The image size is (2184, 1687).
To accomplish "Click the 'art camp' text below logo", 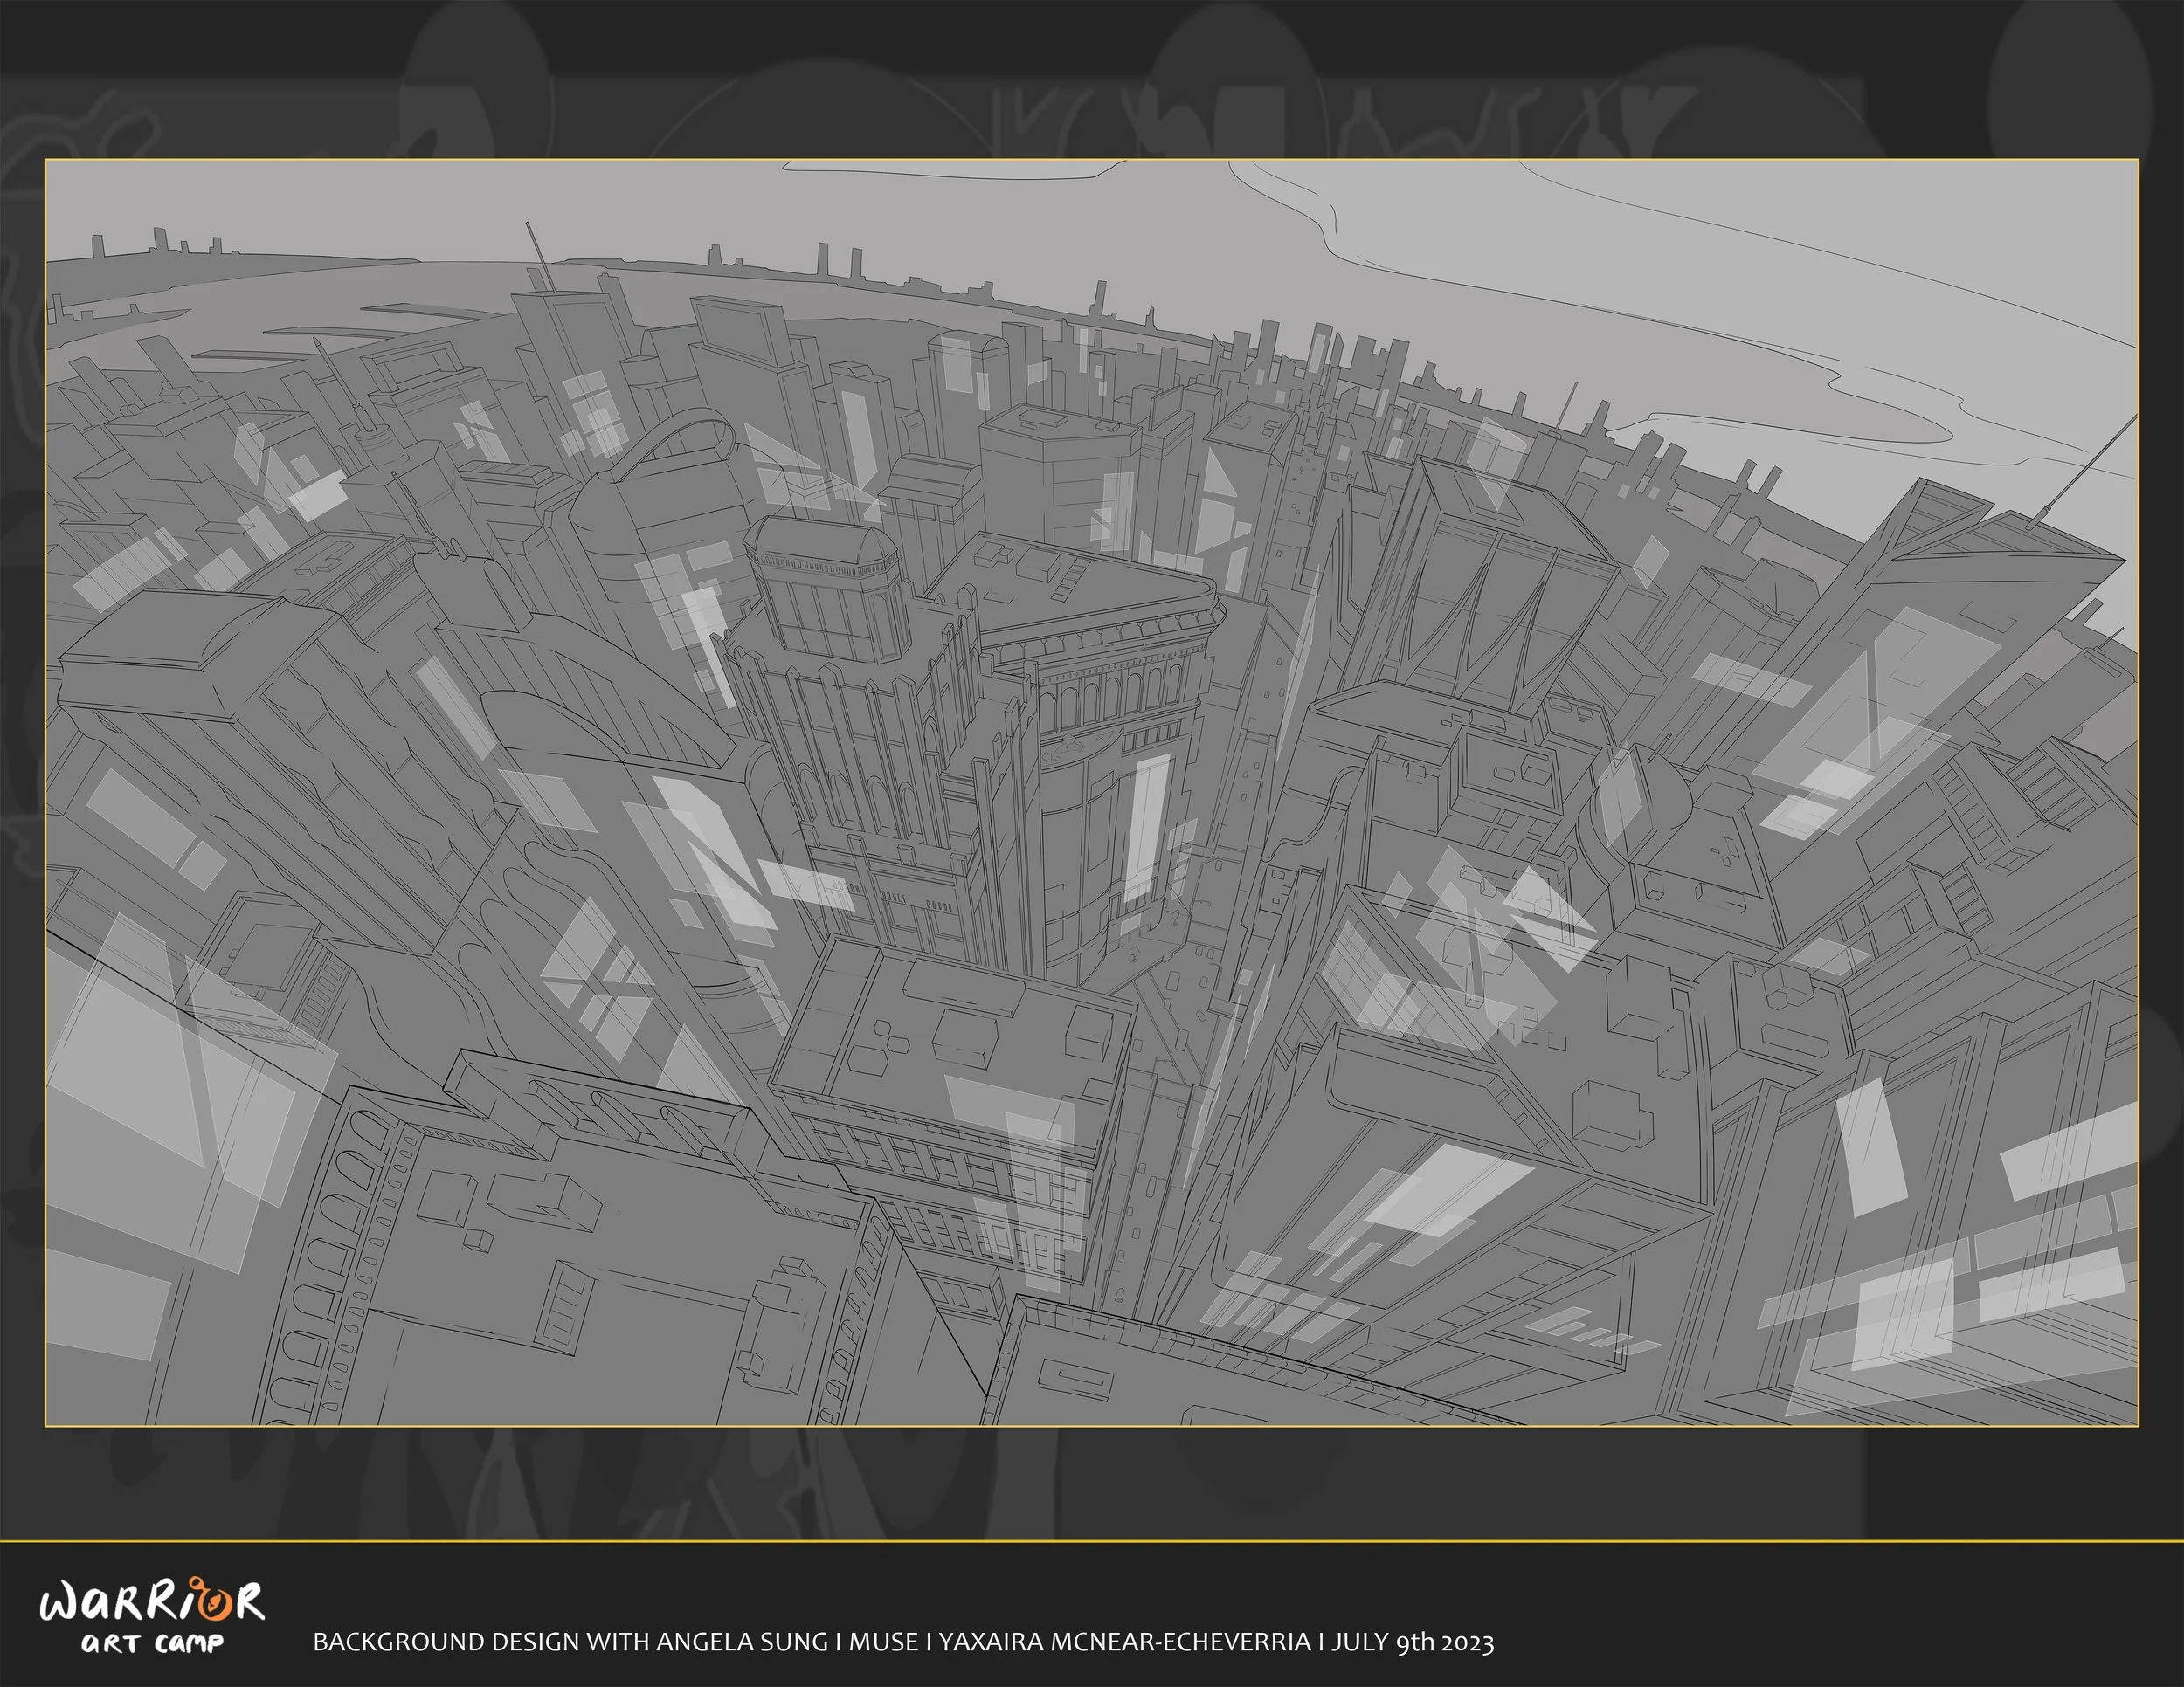I will coord(152,1644).
